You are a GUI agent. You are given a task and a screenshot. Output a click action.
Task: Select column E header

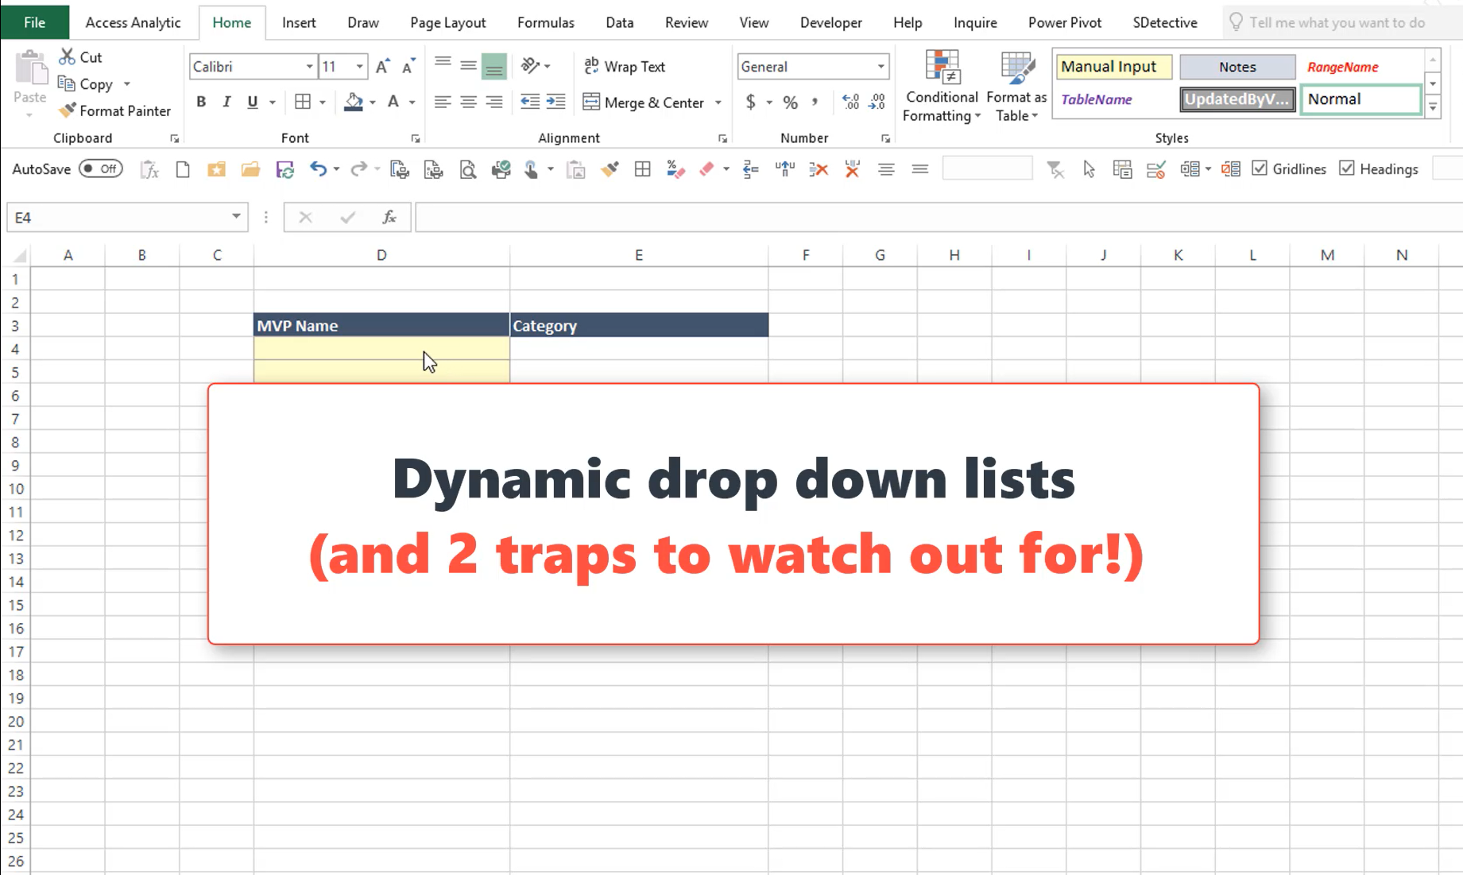[639, 255]
